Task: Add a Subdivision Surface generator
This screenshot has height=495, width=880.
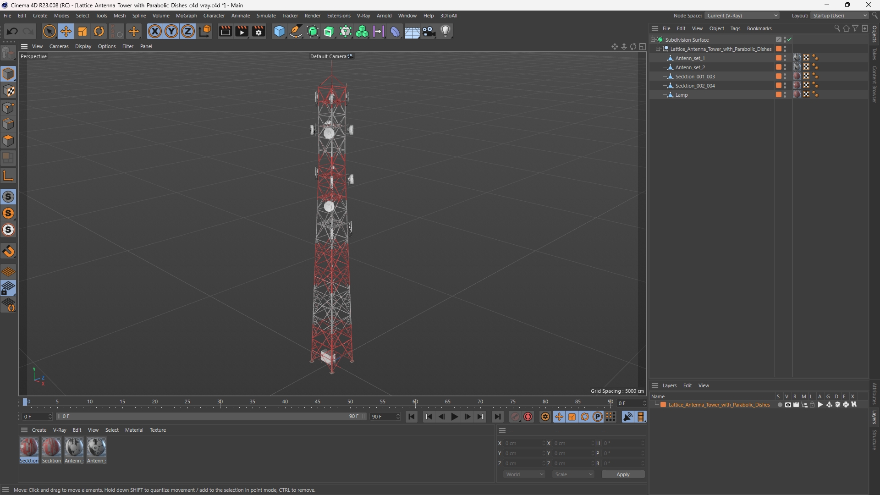Action: tap(313, 31)
